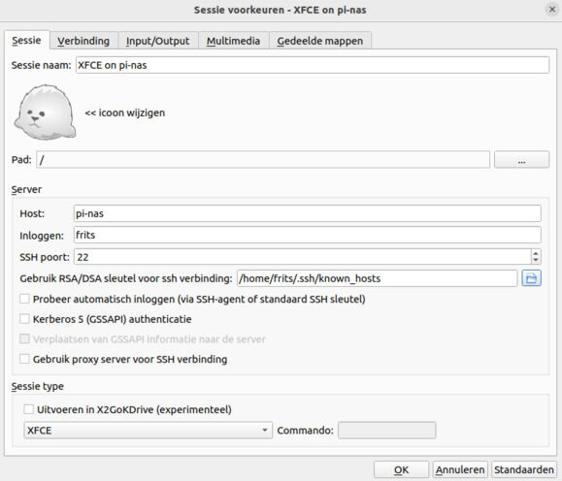
Task: Enable Gebruik proxy server voor SSH verbinding
Action: click(24, 359)
